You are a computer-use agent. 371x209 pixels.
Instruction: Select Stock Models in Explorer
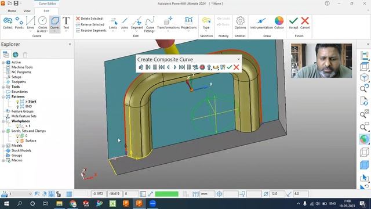(x=21, y=150)
